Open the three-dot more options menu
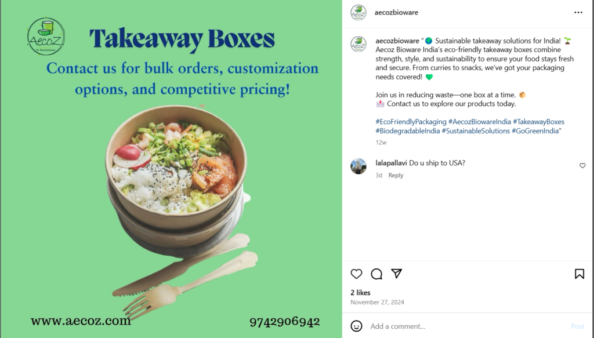 click(x=578, y=13)
